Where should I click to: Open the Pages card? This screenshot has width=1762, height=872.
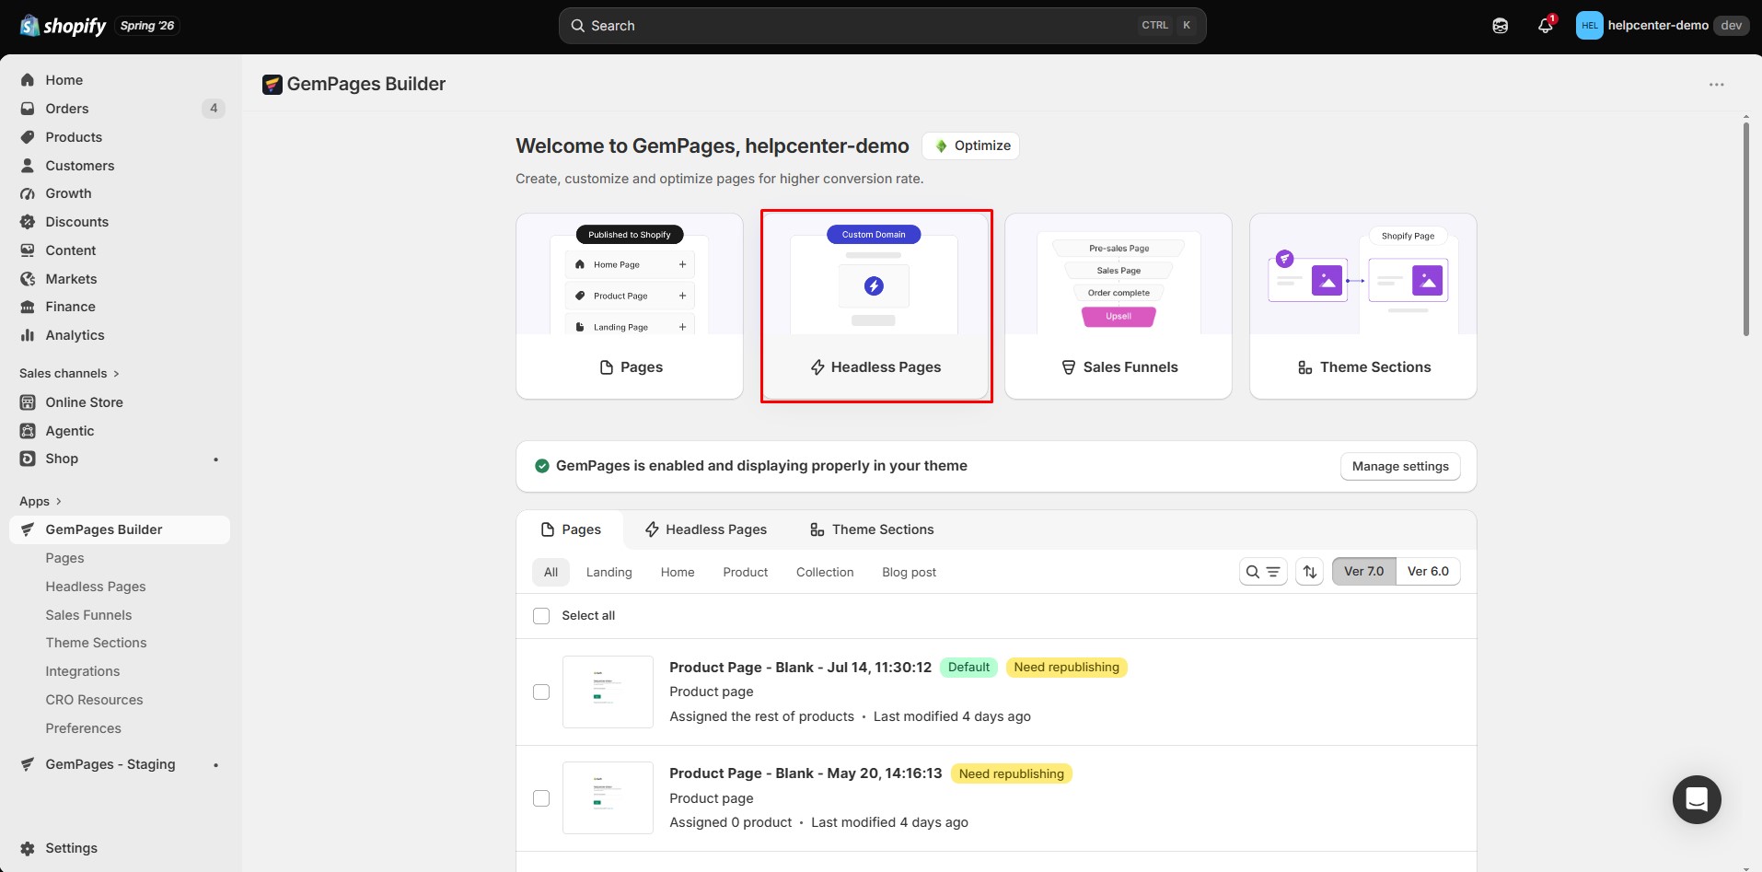click(630, 307)
